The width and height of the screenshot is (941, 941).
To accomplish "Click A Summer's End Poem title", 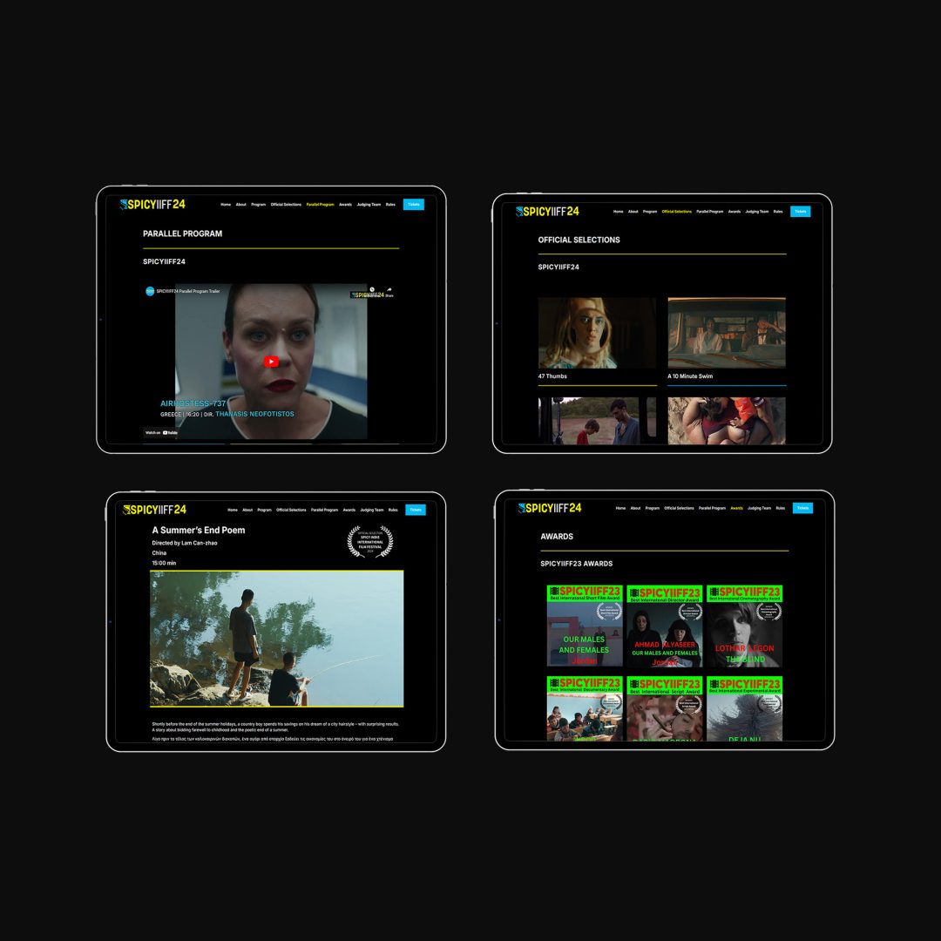I will coord(199,530).
